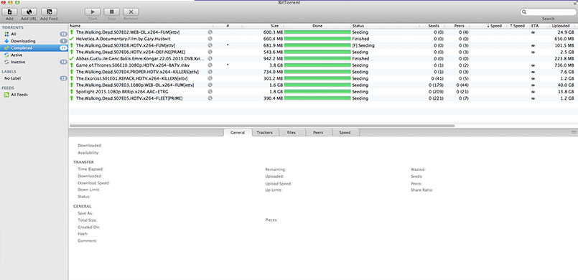Select The.Exorcist.S01E01.REPACK torrent row

click(323, 79)
